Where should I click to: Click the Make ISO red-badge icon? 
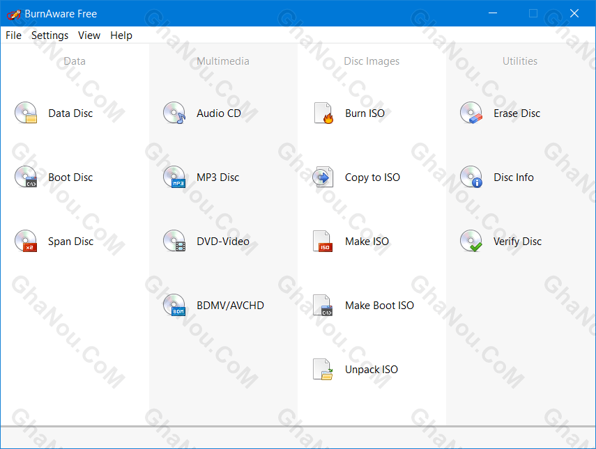(x=323, y=242)
